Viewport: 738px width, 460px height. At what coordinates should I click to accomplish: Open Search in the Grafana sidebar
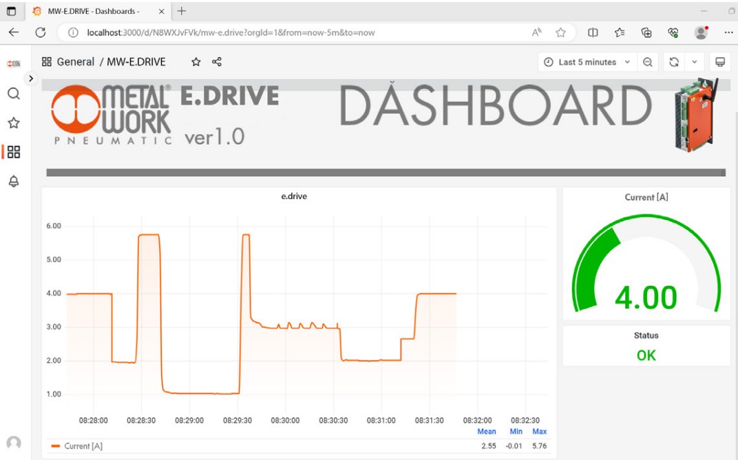click(13, 94)
